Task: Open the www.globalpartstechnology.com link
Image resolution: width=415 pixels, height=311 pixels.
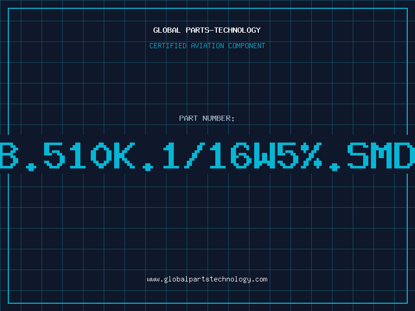Action: coord(207,279)
